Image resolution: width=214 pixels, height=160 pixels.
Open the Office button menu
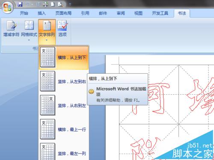click(x=8, y=7)
